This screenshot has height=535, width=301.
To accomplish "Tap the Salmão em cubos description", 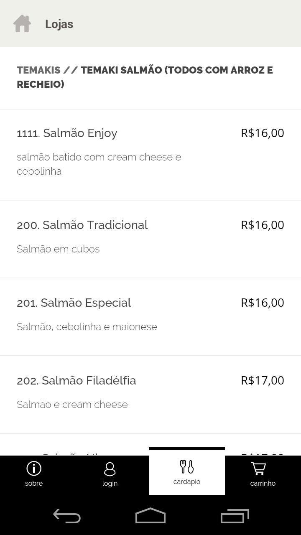I will [x=58, y=249].
